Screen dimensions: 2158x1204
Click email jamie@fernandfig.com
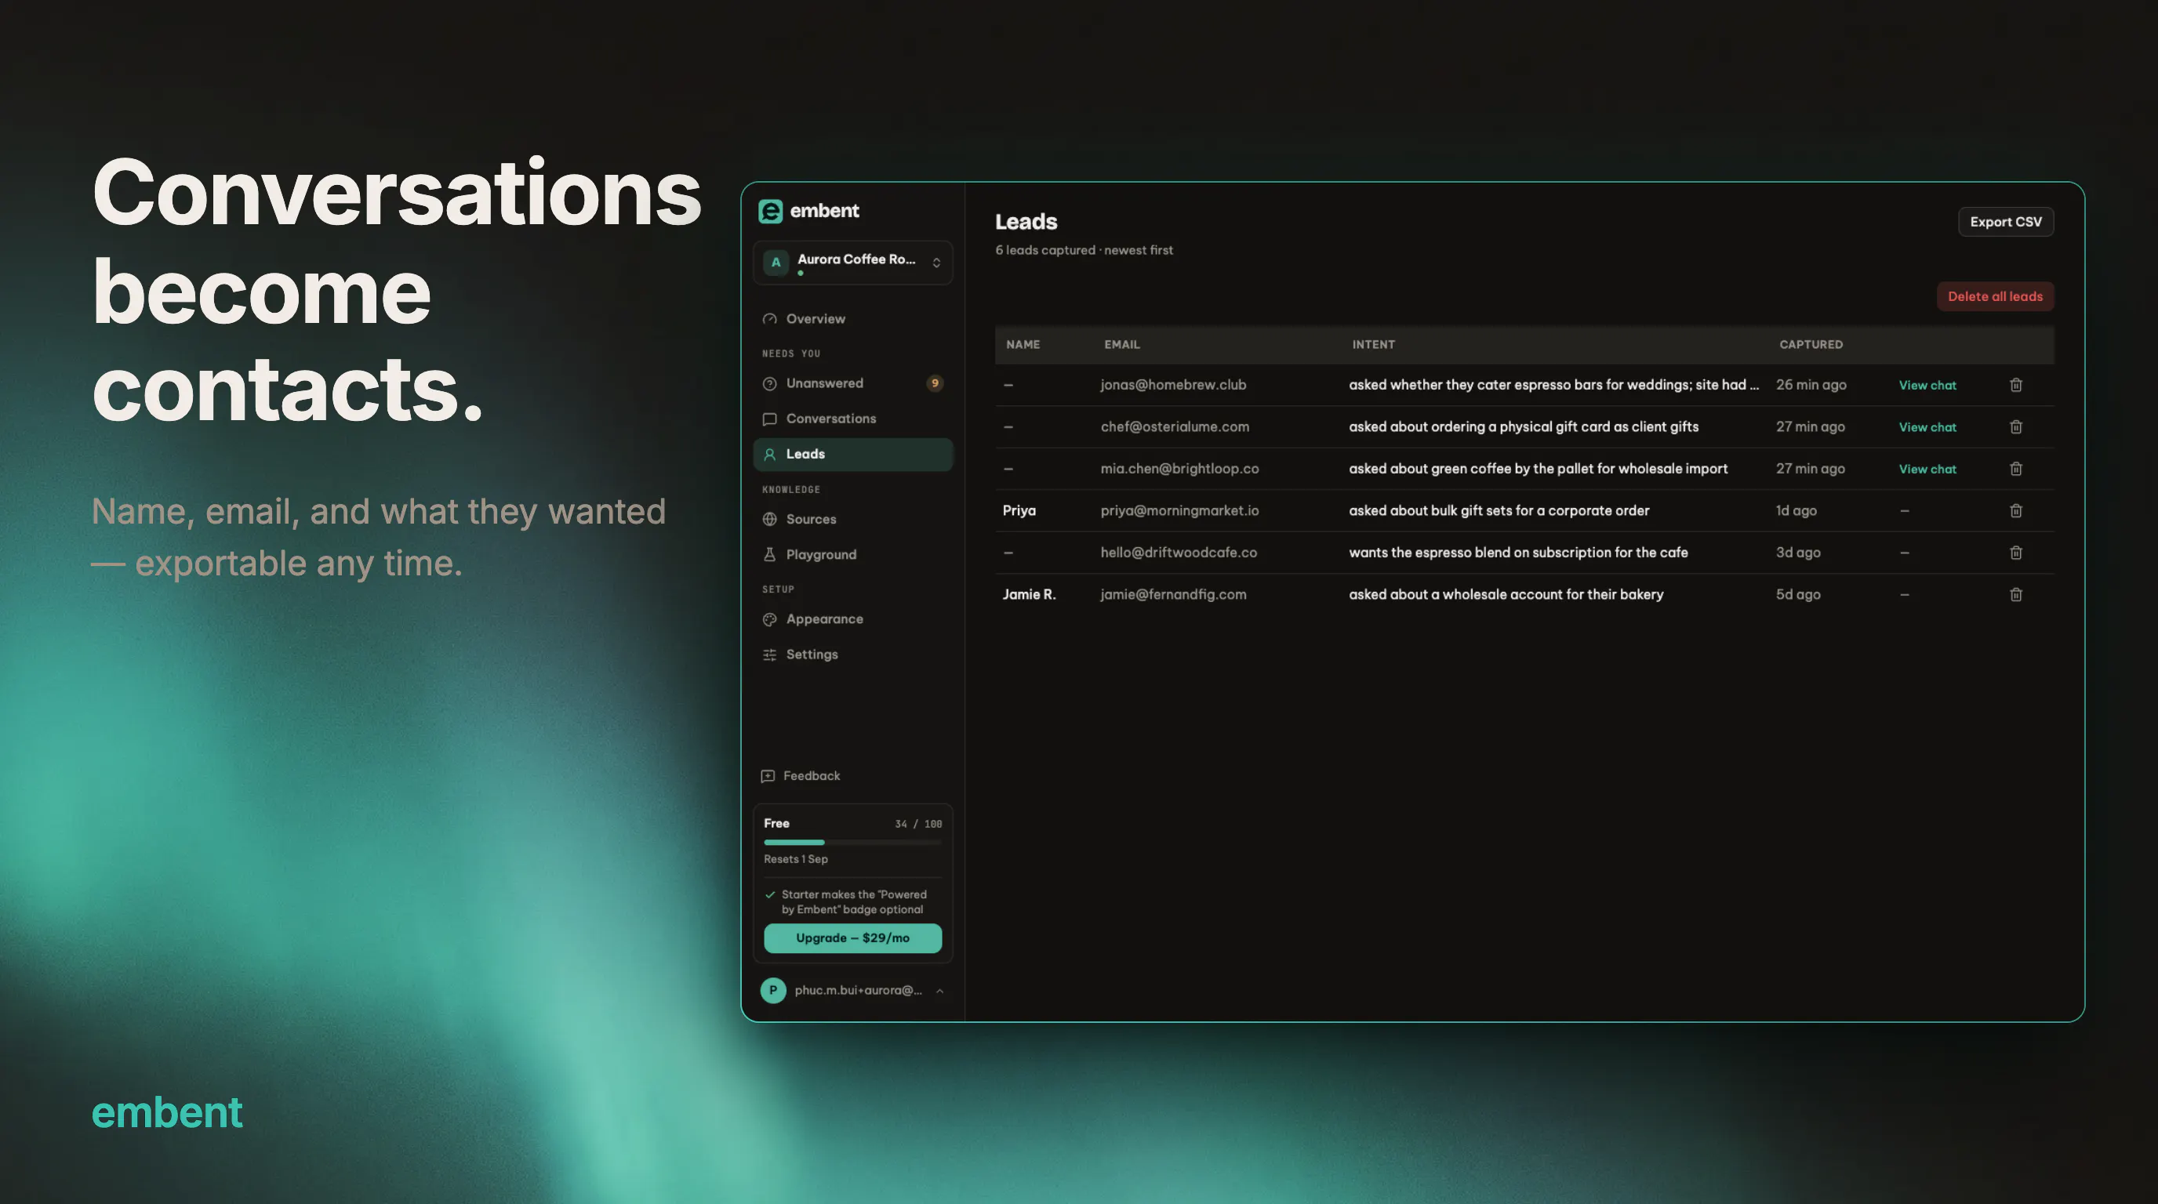(x=1173, y=594)
